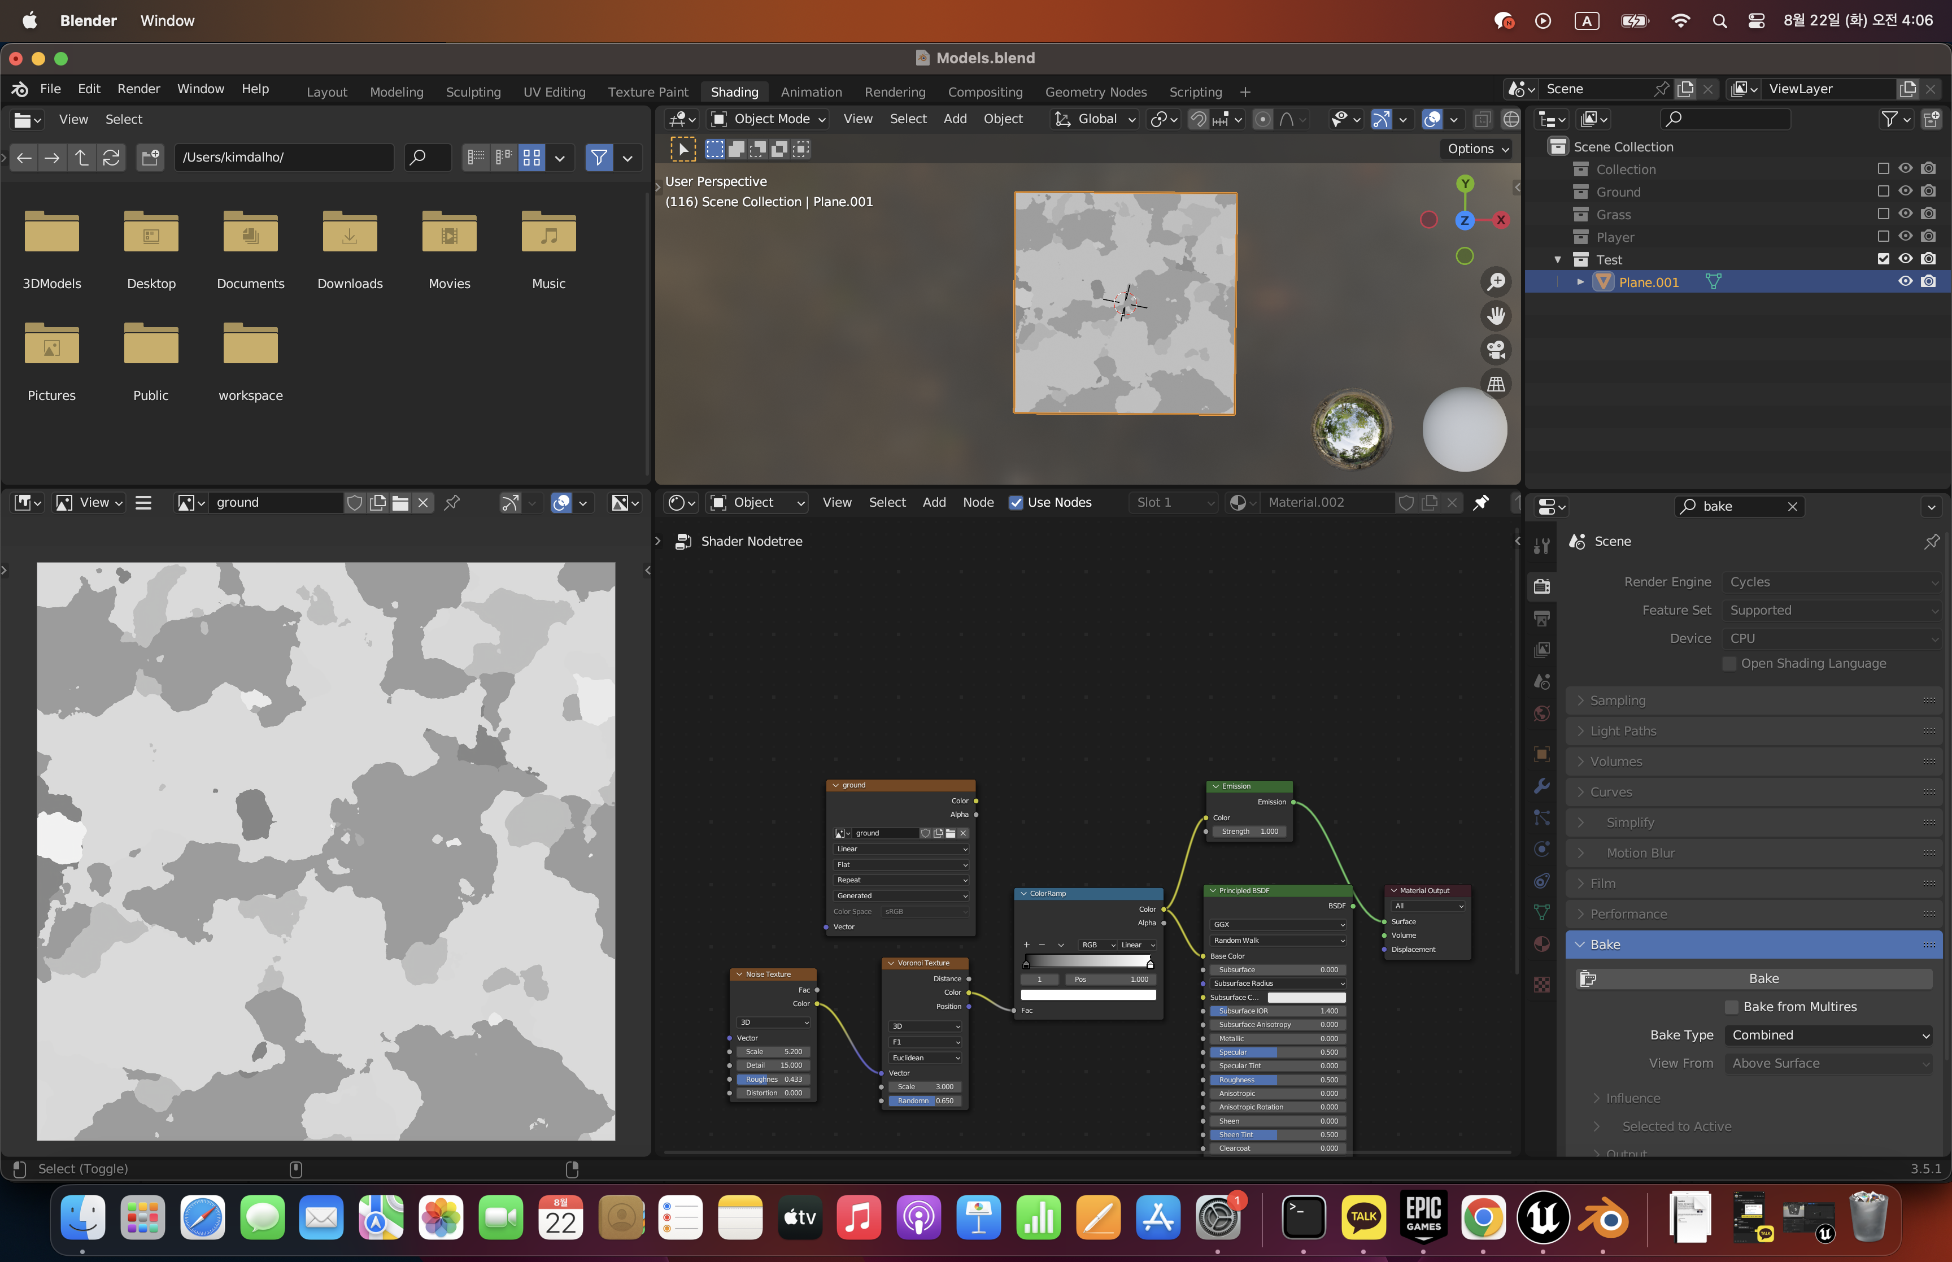Image resolution: width=1952 pixels, height=1262 pixels.
Task: Go to the parent directory with the up arrow
Action: [81, 156]
